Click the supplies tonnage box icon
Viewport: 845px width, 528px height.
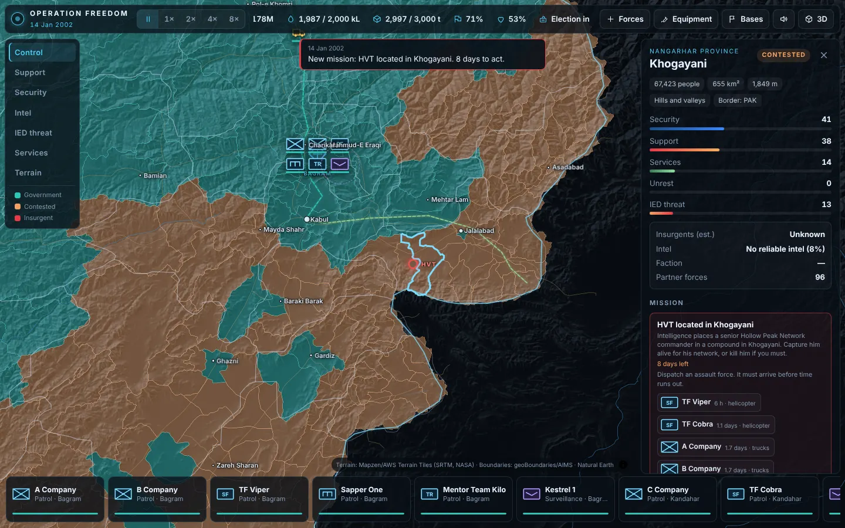[x=377, y=19]
